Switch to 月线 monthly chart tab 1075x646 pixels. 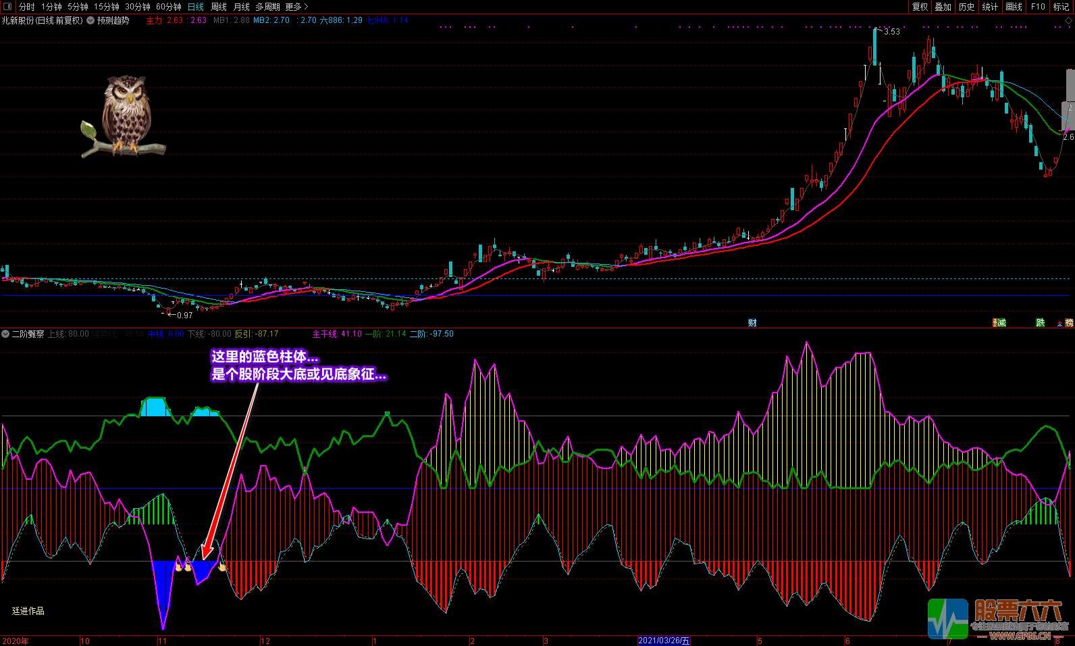(x=242, y=7)
